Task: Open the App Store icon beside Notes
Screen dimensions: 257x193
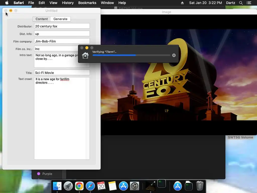Action: tap(123, 186)
